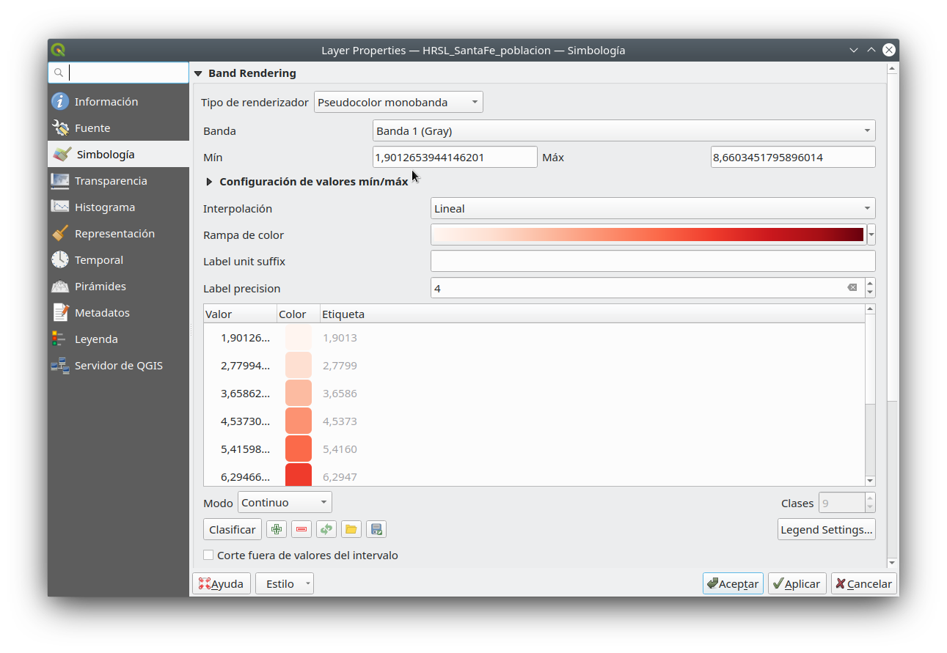Open Legend Settings dialog
Screen dimensions: 947x653
pyautogui.click(x=827, y=529)
